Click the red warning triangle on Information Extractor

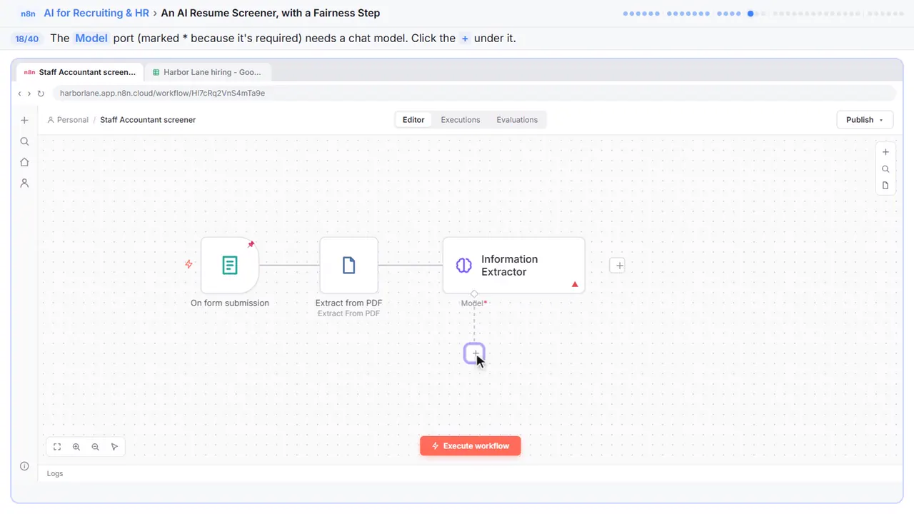point(575,284)
